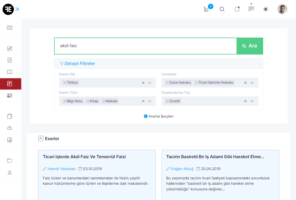Expand the Uzmanlık dropdown arrow
This screenshot has height=200, width=296.
[x=252, y=83]
